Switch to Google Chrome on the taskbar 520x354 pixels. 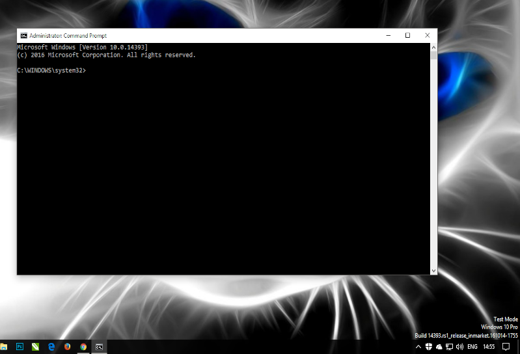(83, 347)
